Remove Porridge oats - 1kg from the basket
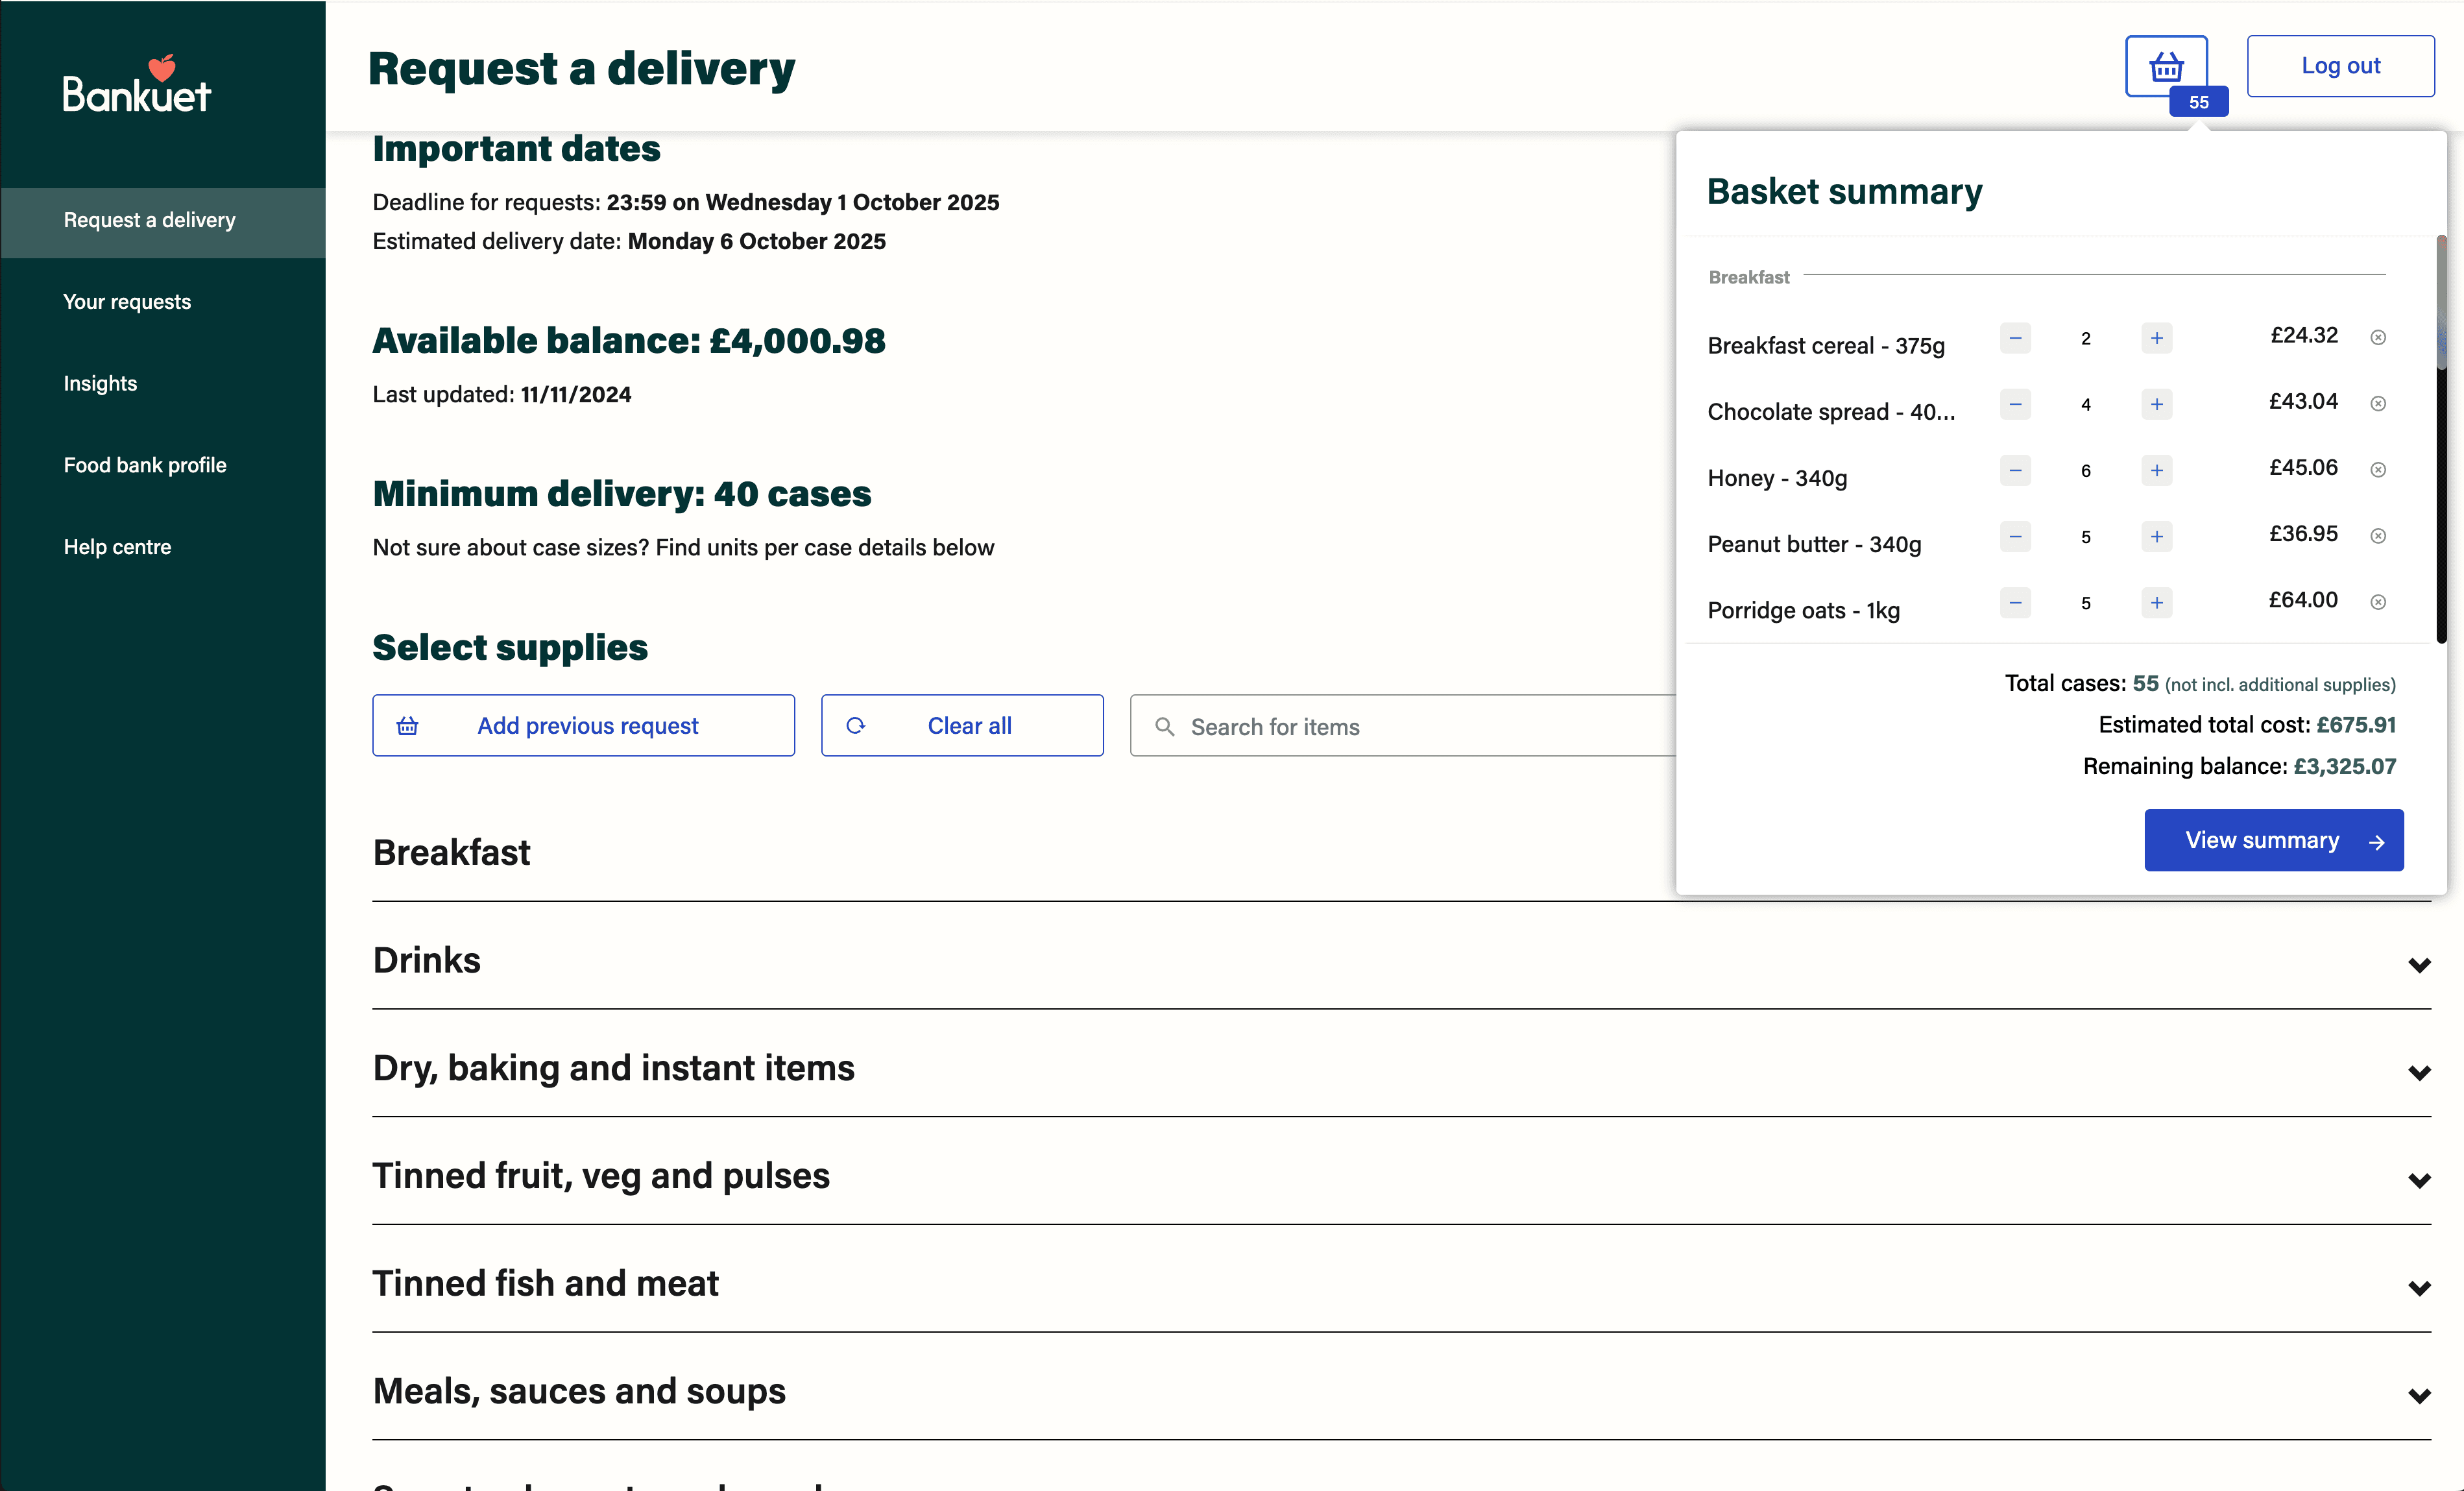 (x=2378, y=601)
